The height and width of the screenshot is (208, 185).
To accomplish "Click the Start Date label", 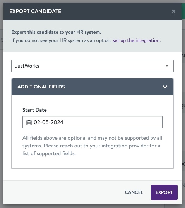I will pos(34,110).
